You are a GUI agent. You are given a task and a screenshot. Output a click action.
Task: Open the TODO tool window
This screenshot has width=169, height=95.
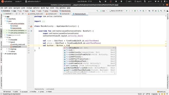(49, 92)
